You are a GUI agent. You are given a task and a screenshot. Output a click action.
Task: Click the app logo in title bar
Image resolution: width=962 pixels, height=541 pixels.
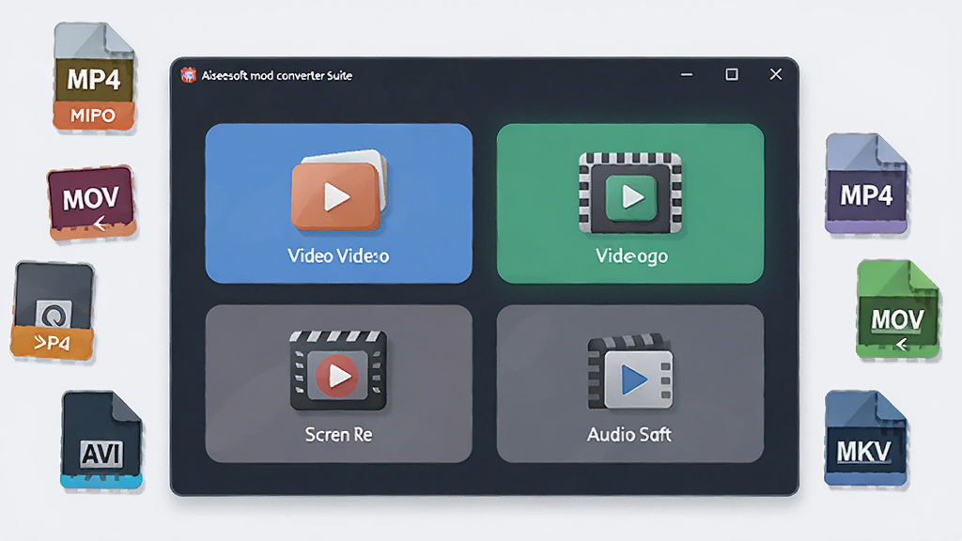[x=188, y=75]
